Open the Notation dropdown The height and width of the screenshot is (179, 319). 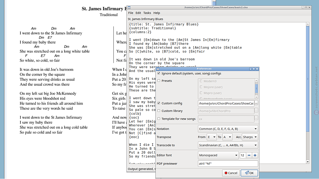coord(228,129)
